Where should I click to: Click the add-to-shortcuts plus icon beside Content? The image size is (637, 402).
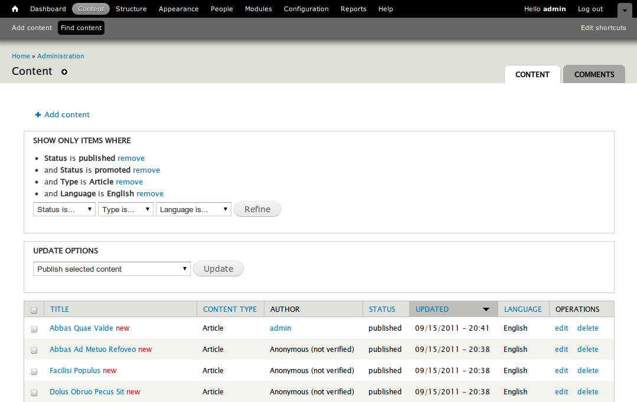[x=64, y=72]
